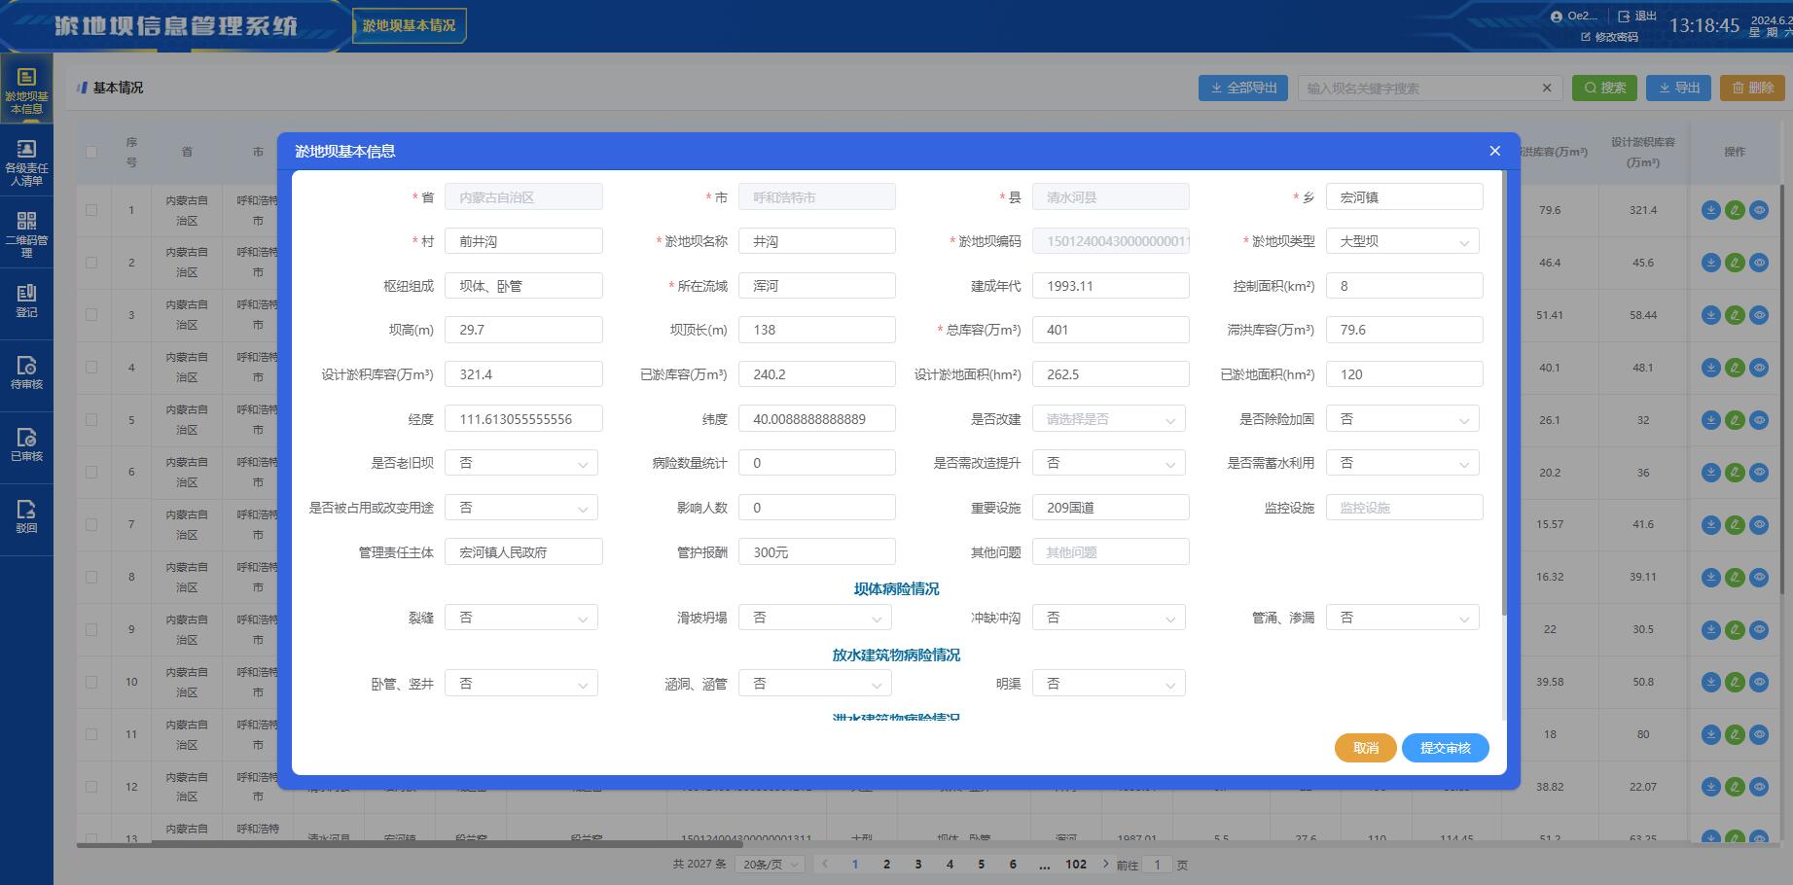Go to page 2

[886, 864]
